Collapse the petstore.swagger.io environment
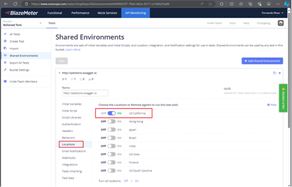The height and width of the screenshot is (187, 292). [59, 73]
